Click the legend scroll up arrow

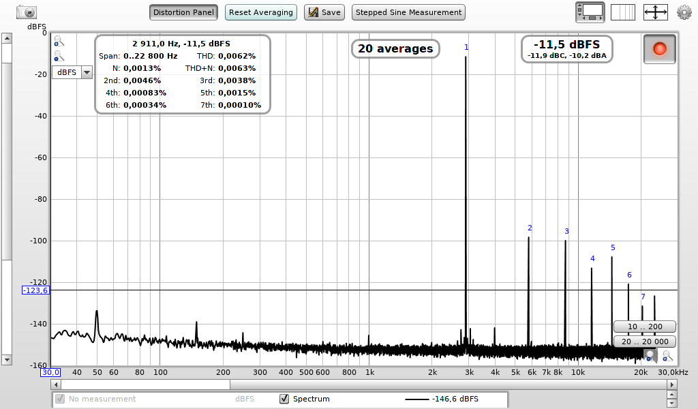coord(672,394)
